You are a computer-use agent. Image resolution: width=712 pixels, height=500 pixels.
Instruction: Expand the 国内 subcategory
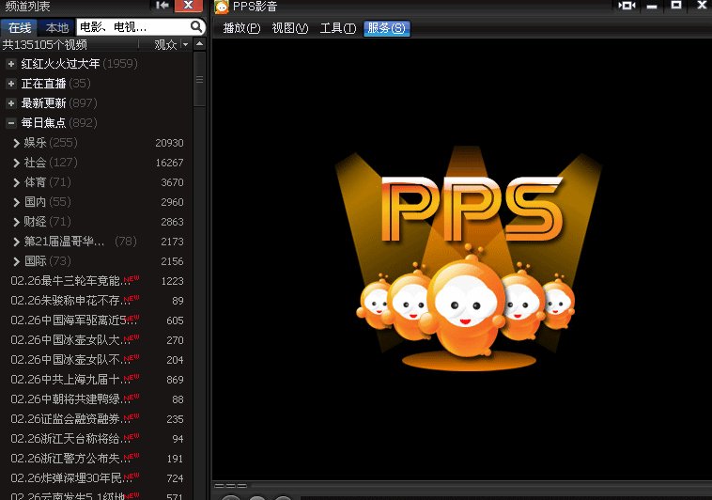pyautogui.click(x=16, y=202)
